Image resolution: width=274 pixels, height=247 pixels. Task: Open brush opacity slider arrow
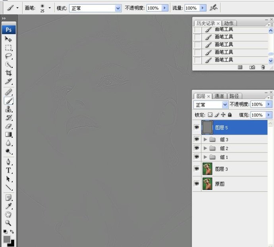click(x=165, y=8)
